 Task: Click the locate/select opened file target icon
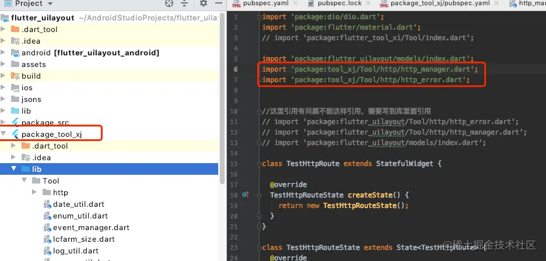[x=169, y=3]
